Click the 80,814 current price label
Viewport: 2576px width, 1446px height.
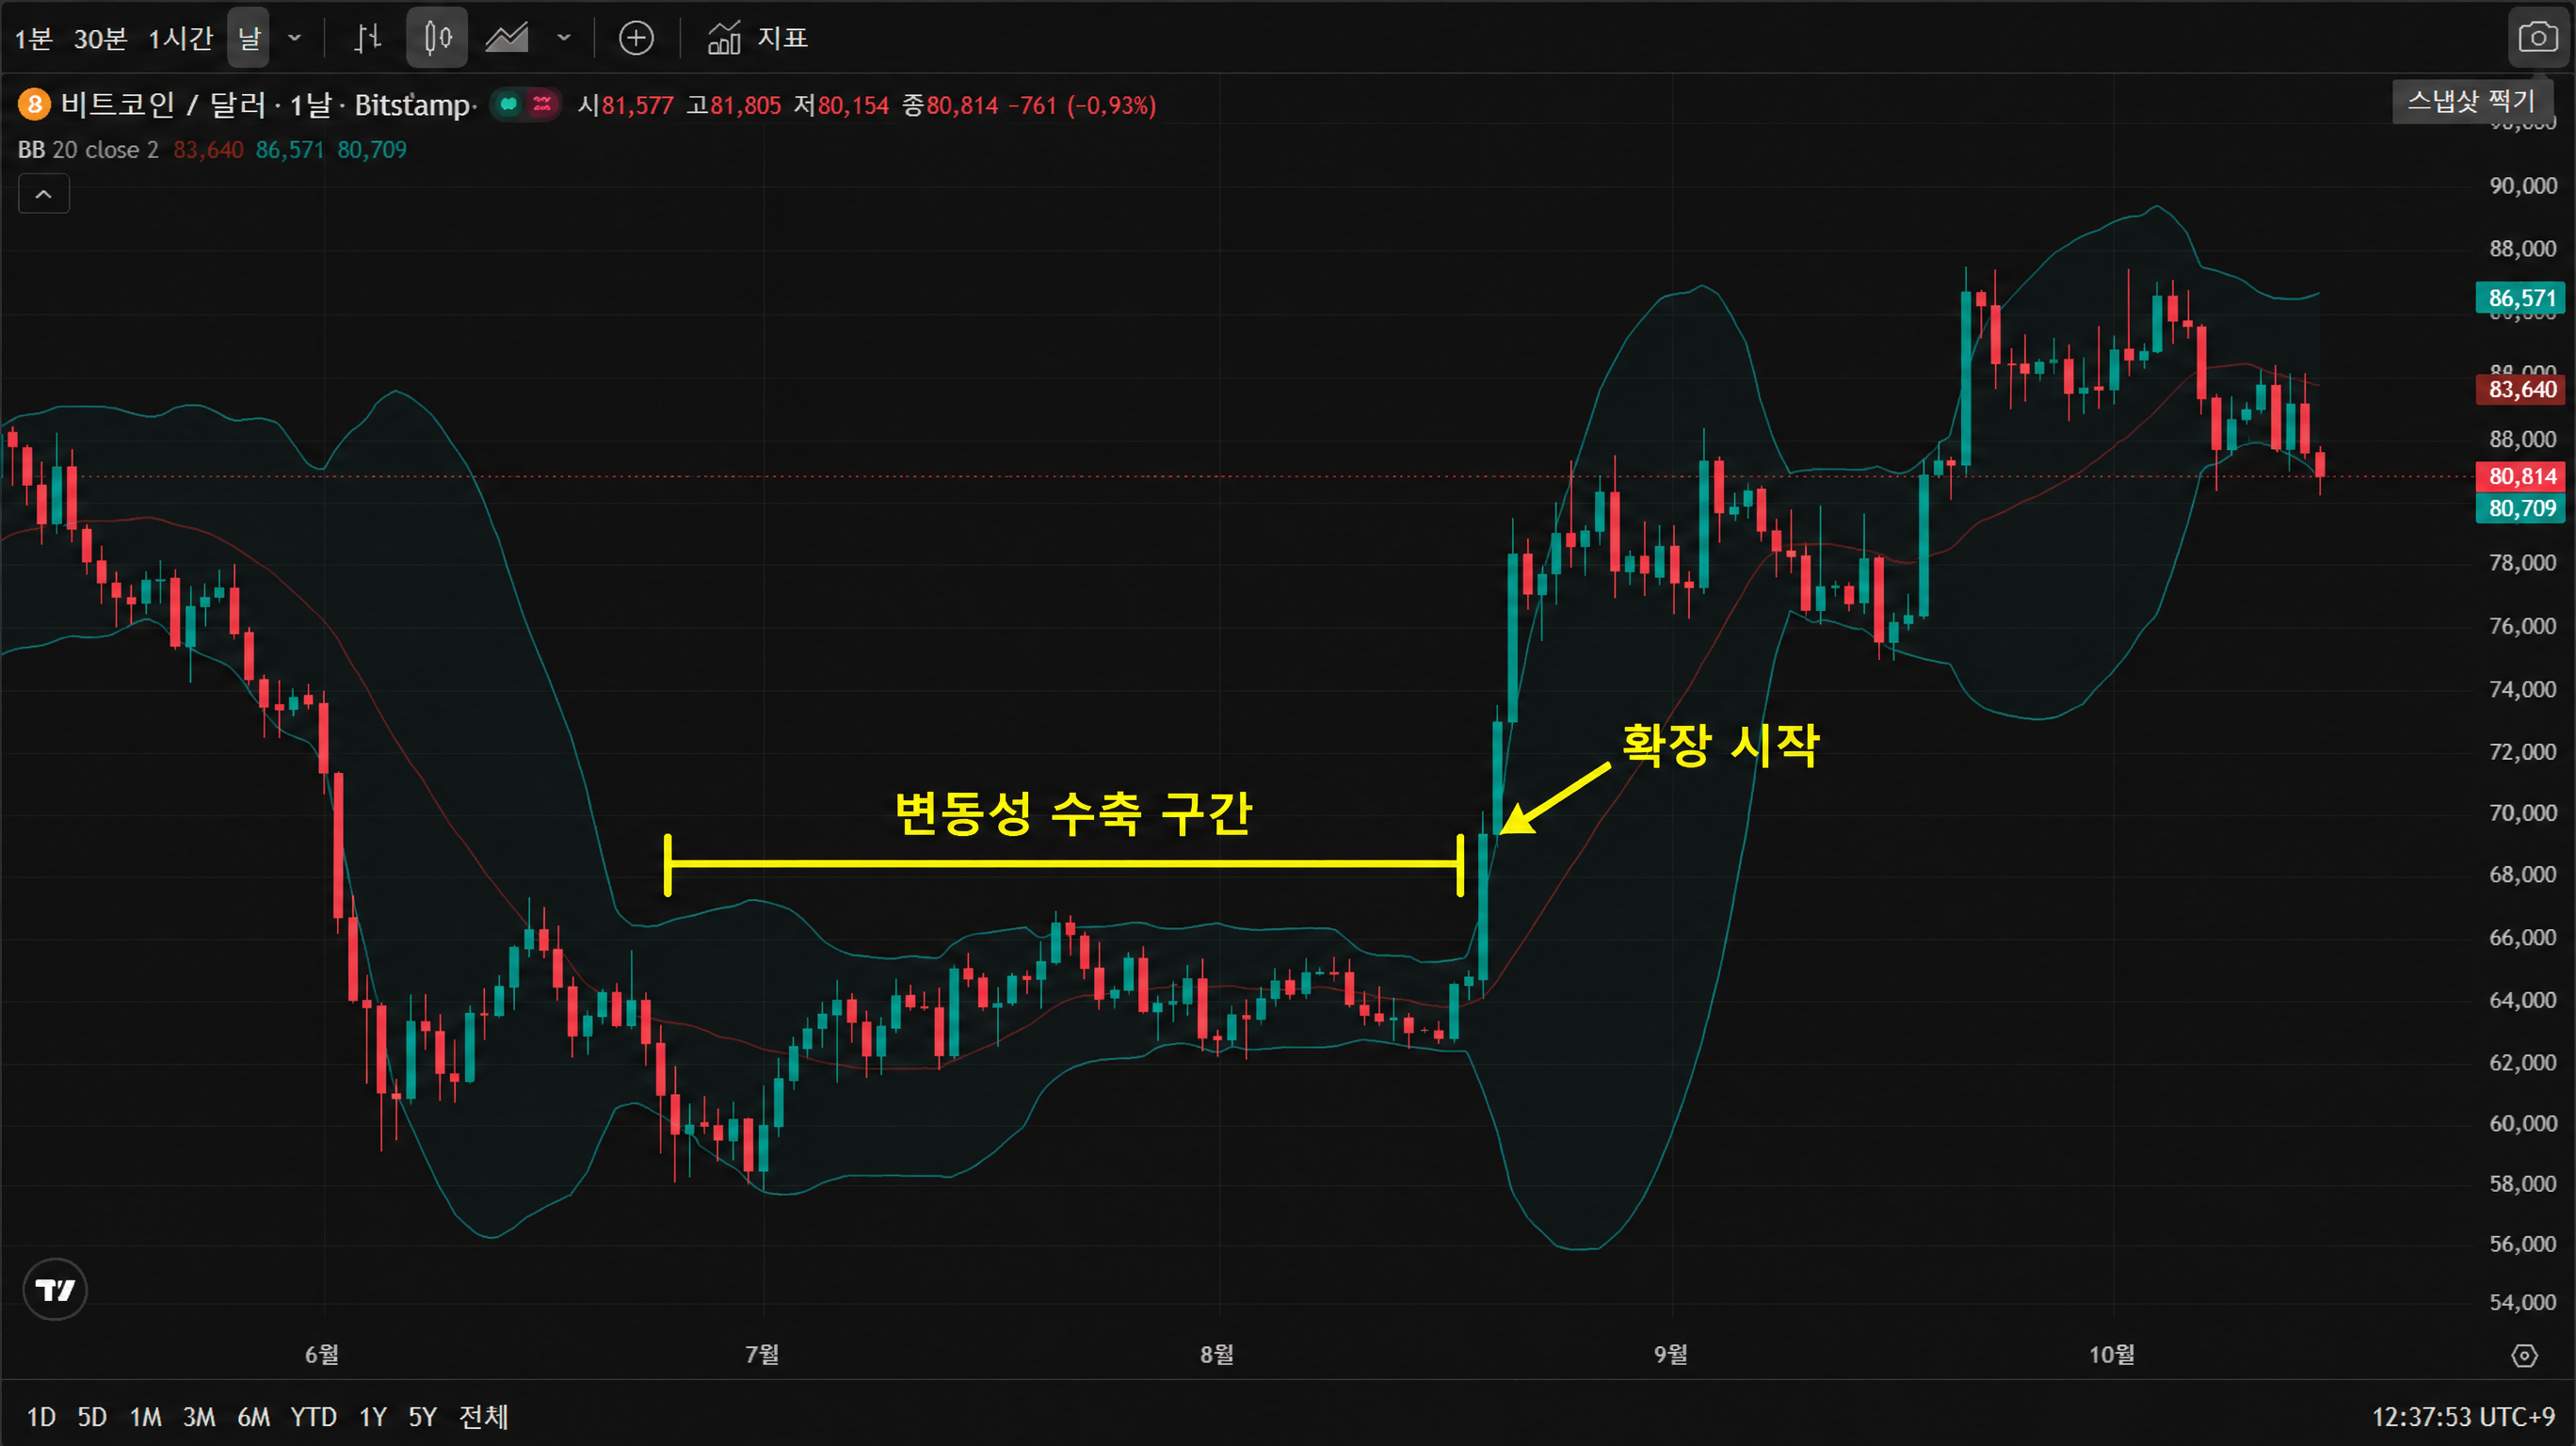coord(2521,476)
